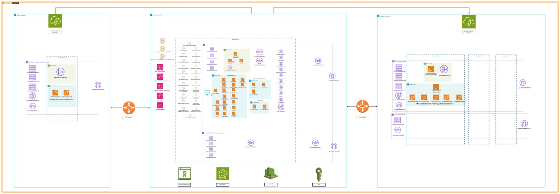The height and width of the screenshot is (194, 560).
Task: Select the AWS Backup service icon
Action: [x=223, y=174]
